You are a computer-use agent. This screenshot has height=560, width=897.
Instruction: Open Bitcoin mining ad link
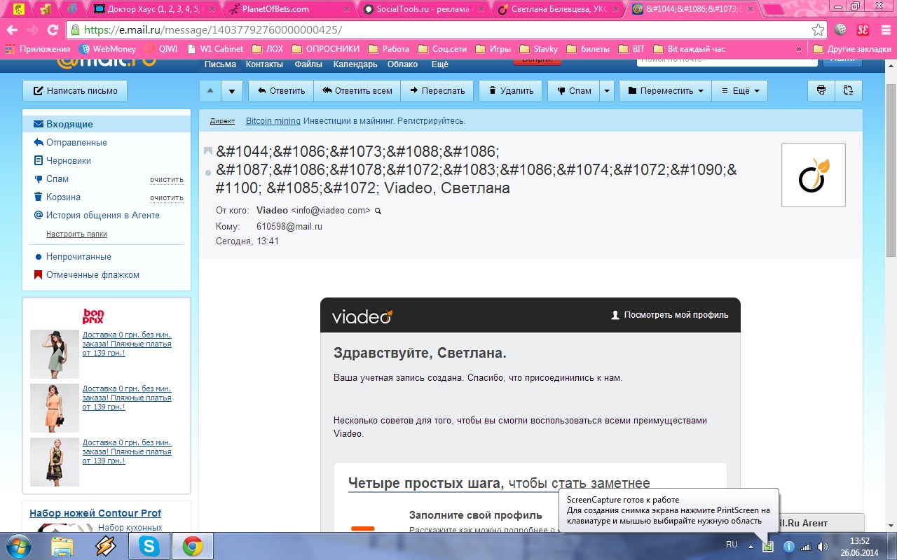pyautogui.click(x=273, y=121)
